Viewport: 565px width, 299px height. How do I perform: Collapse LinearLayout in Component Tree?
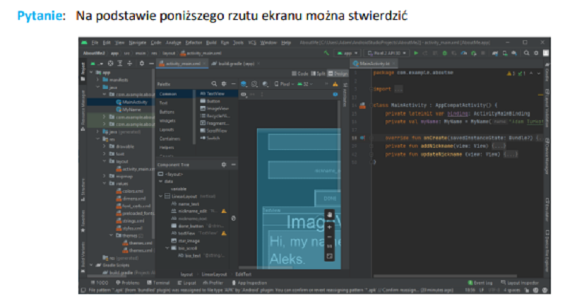(161, 197)
